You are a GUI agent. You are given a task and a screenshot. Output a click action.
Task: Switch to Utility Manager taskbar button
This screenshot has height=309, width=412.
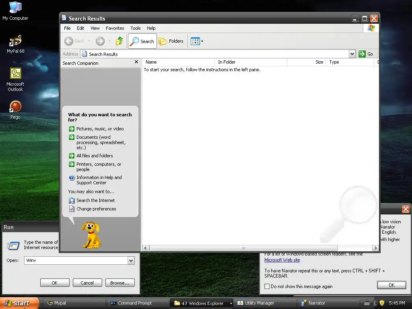[x=266, y=303]
